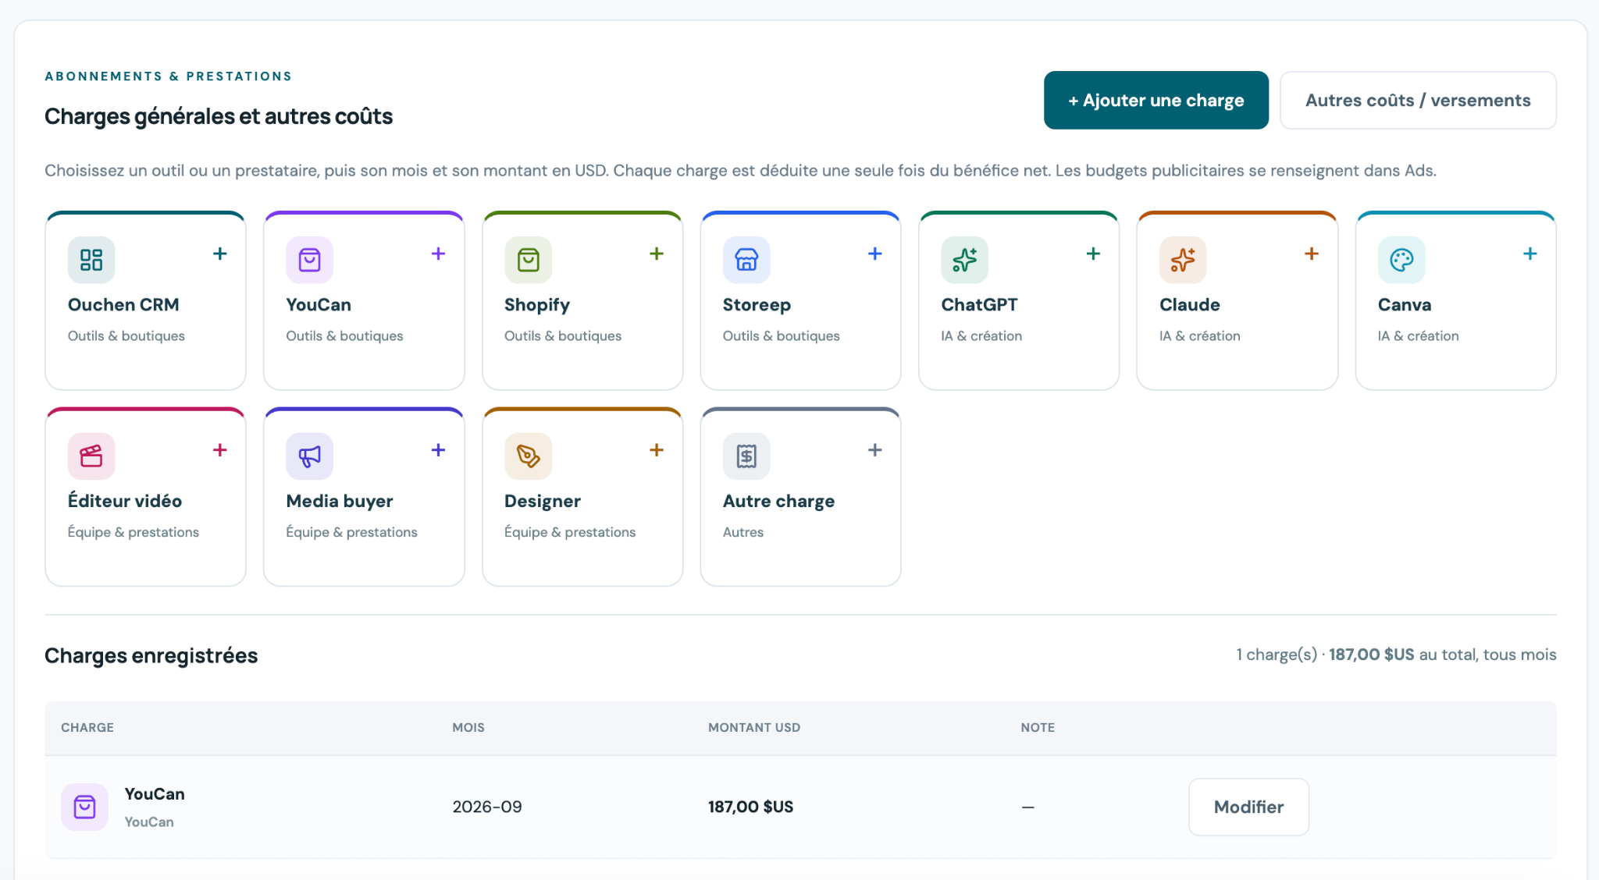Viewport: 1599px width, 880px height.
Task: Click the Designer pen nib icon
Action: (529, 456)
